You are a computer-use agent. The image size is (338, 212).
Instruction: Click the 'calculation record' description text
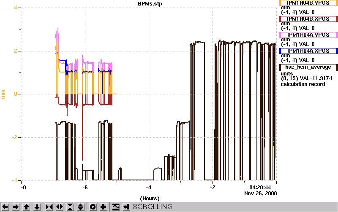(x=303, y=84)
